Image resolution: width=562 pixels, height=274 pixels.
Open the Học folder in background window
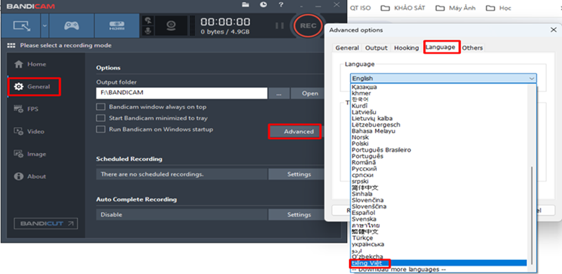pos(499,8)
